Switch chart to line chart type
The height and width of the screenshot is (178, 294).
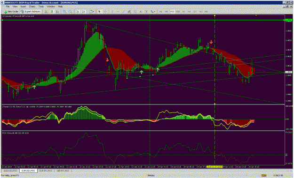[x=57, y=12]
